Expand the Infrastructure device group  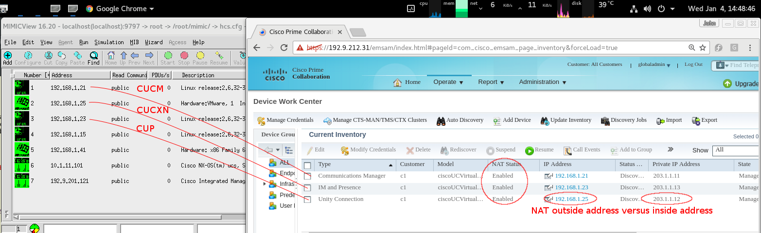[265, 184]
